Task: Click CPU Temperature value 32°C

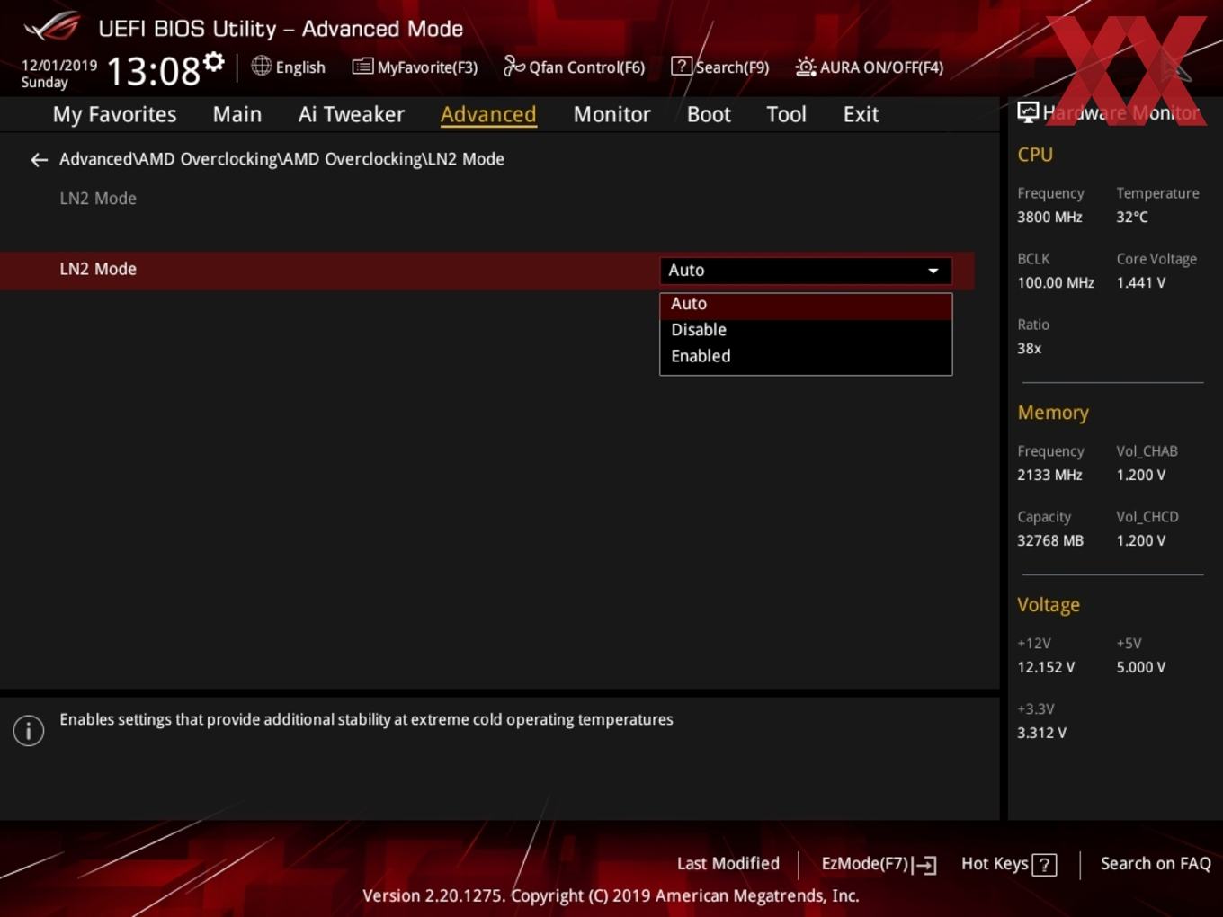Action: point(1132,217)
